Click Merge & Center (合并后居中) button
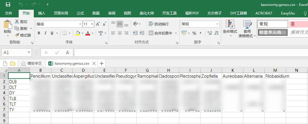308x124 pixels. click(x=160, y=33)
